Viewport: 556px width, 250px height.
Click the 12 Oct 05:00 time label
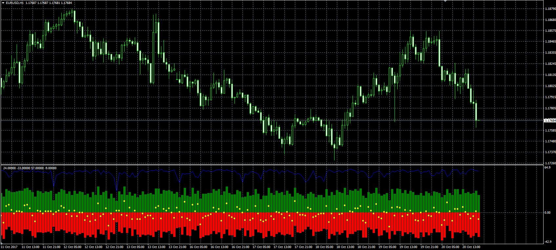pyautogui.click(x=72, y=247)
